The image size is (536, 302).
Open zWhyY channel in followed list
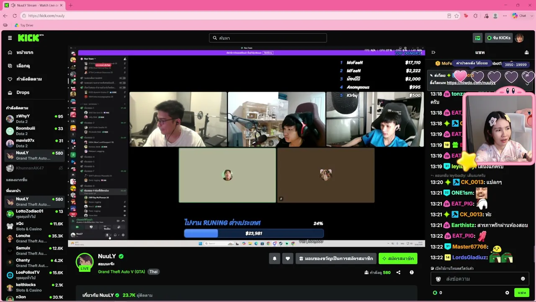(34, 119)
